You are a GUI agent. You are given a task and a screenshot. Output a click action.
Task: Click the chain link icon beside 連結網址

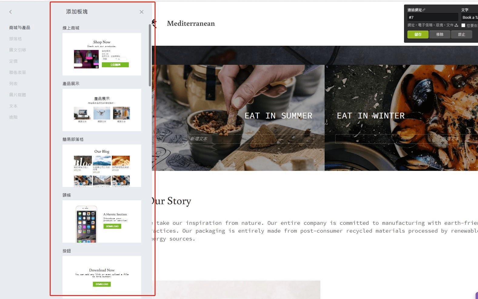coord(424,10)
